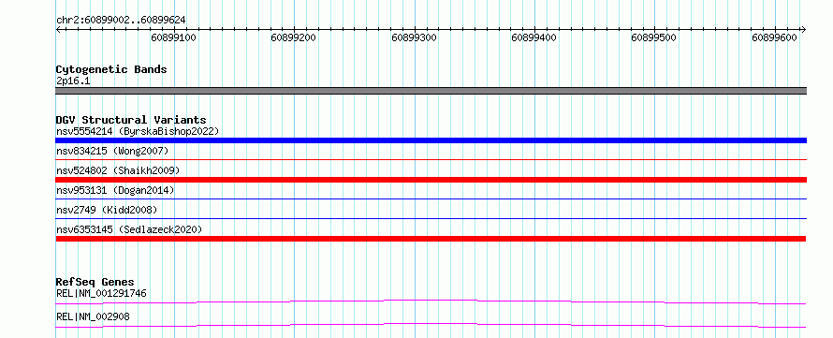Open the DGV Structural Variants track title
The width and height of the screenshot is (833, 338).
coord(131,120)
